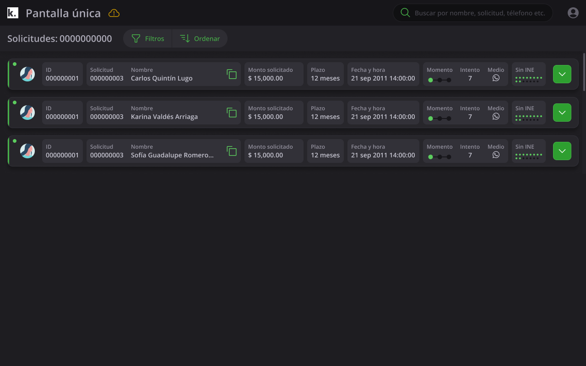This screenshot has height=366, width=586.
Task: Click the search magnifier icon
Action: point(405,13)
